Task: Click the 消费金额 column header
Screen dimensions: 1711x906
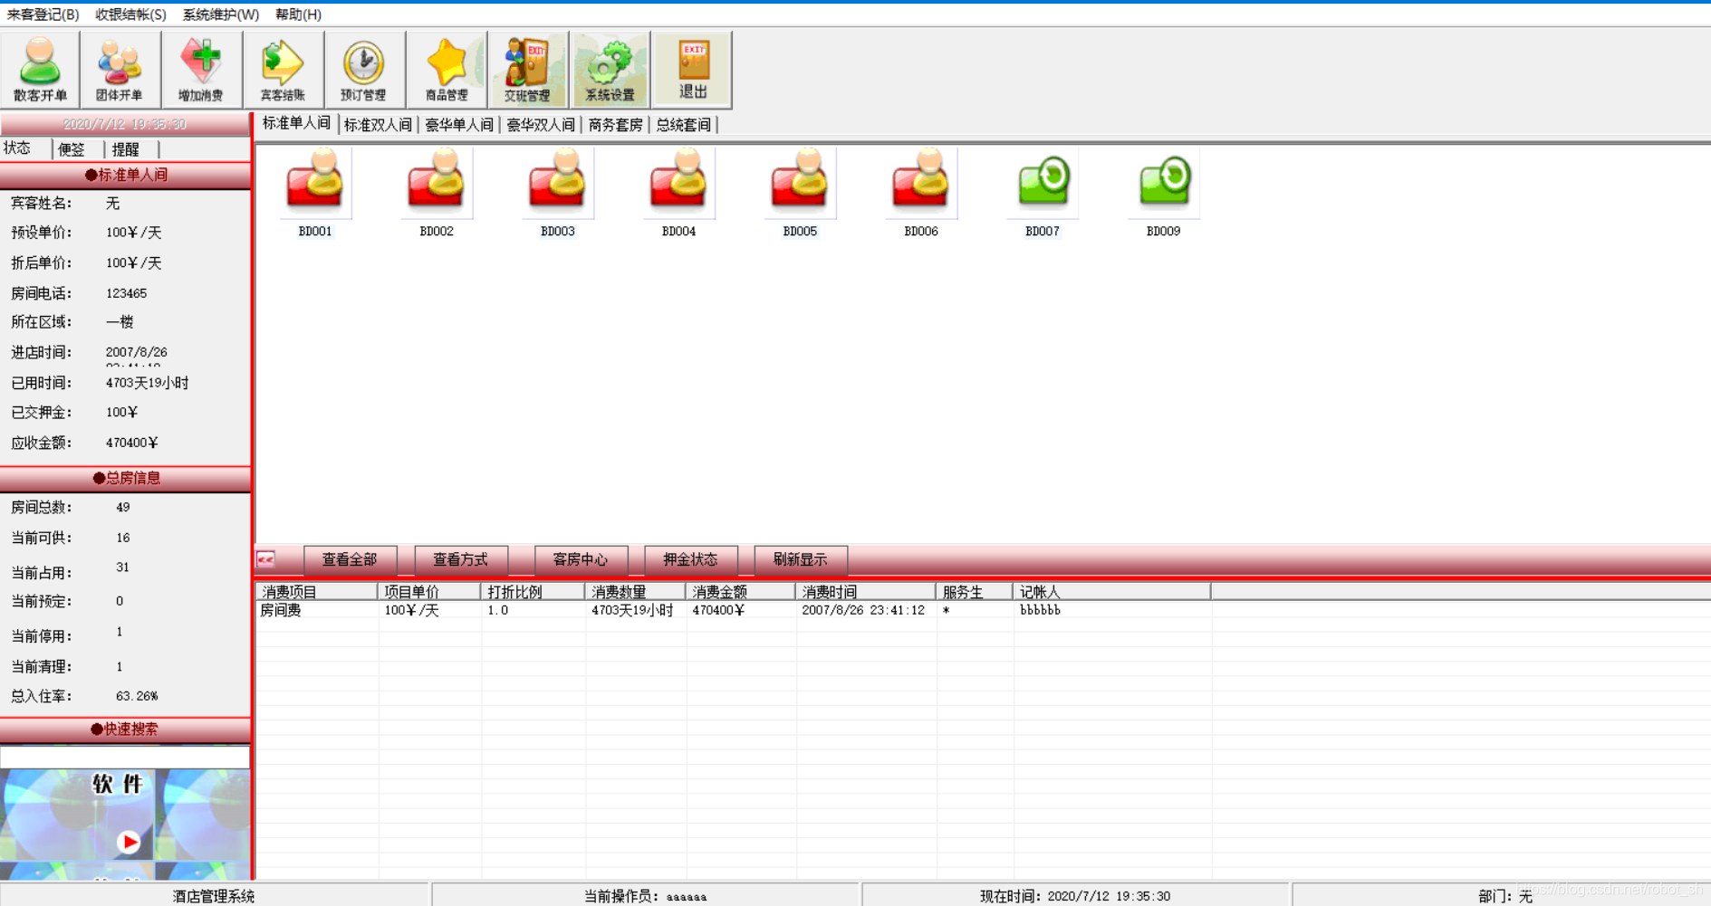Action: tap(741, 592)
